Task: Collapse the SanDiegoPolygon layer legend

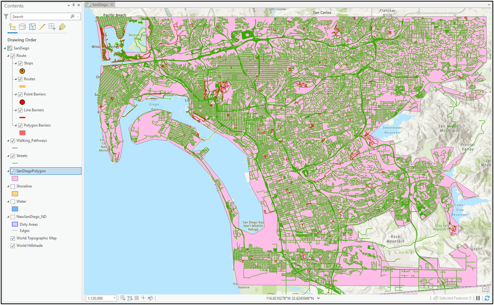Action: [x=8, y=171]
